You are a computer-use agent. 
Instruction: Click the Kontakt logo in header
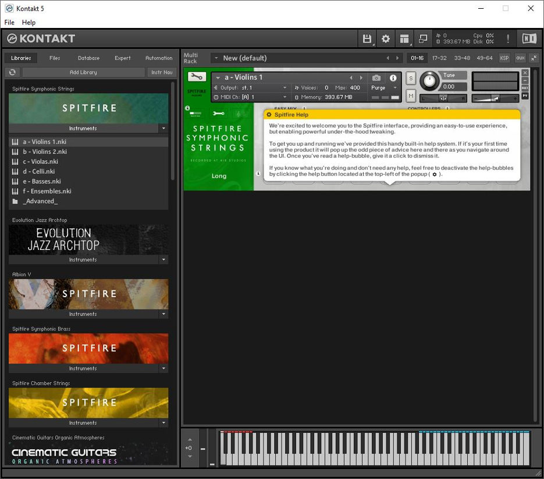41,38
